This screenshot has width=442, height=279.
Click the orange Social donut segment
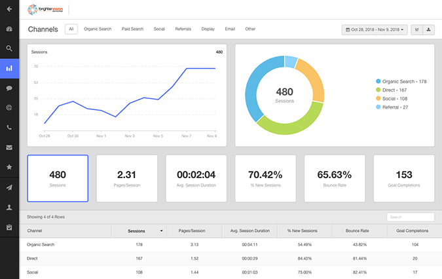click(314, 77)
